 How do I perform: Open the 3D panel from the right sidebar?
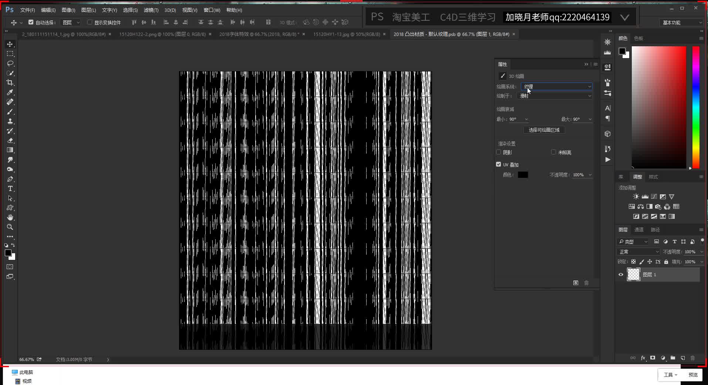click(x=608, y=134)
